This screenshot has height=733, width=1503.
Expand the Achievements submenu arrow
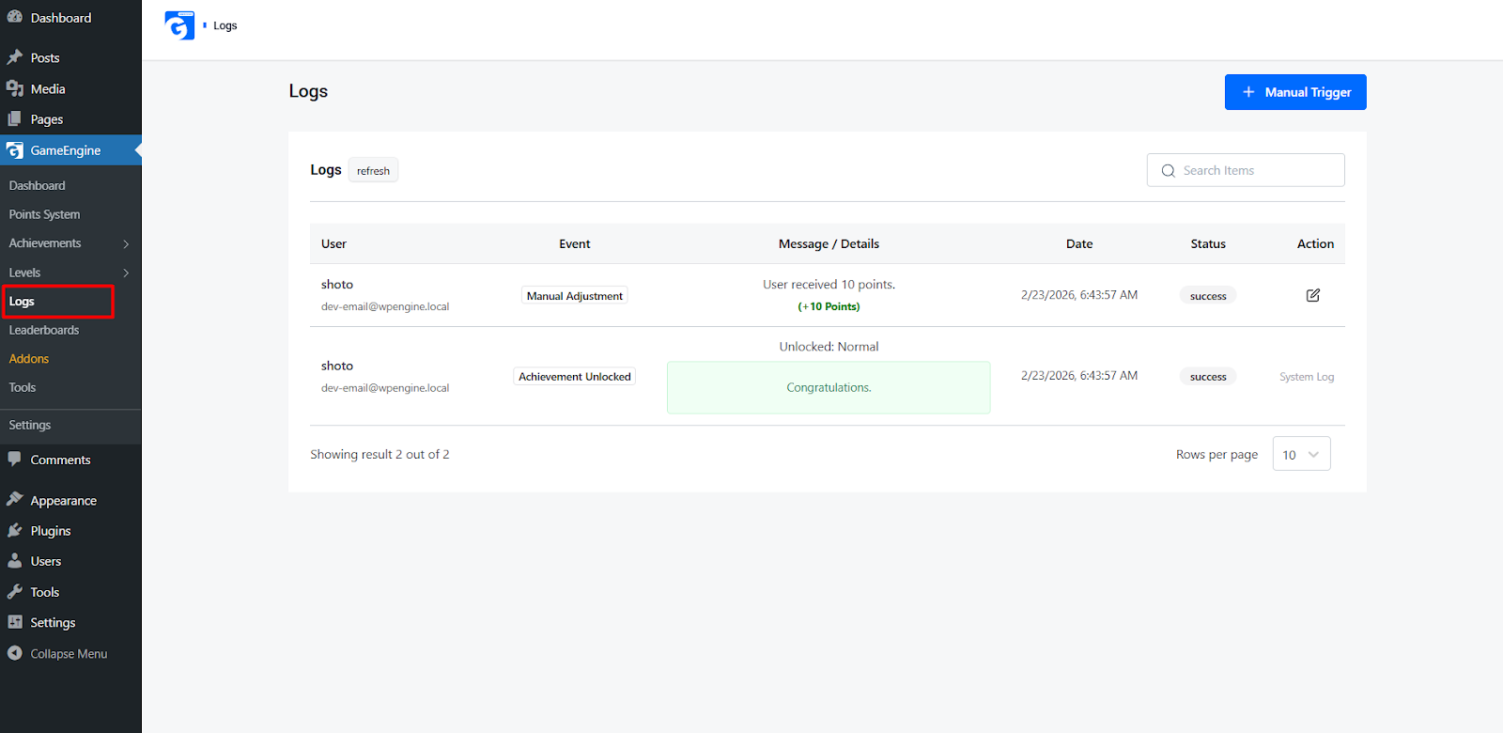click(126, 244)
